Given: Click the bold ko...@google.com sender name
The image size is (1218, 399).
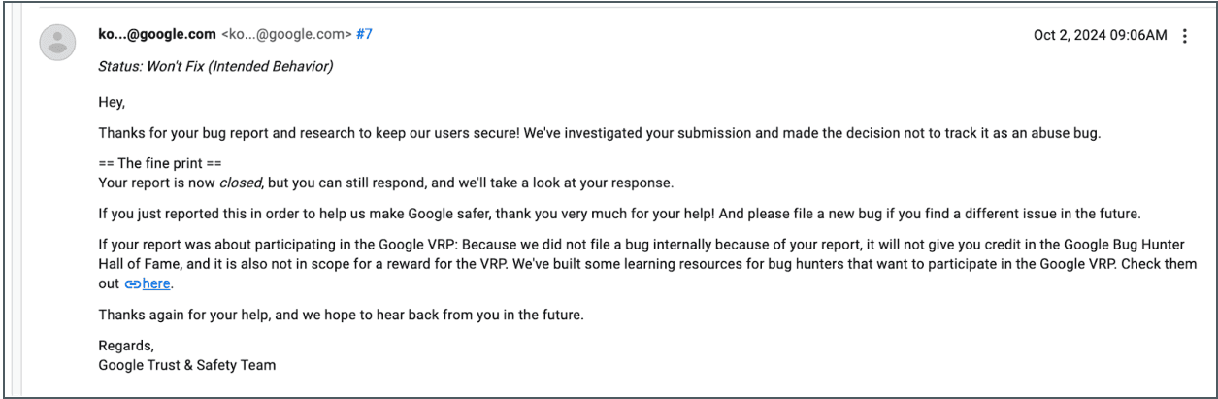Looking at the screenshot, I should pos(157,34).
